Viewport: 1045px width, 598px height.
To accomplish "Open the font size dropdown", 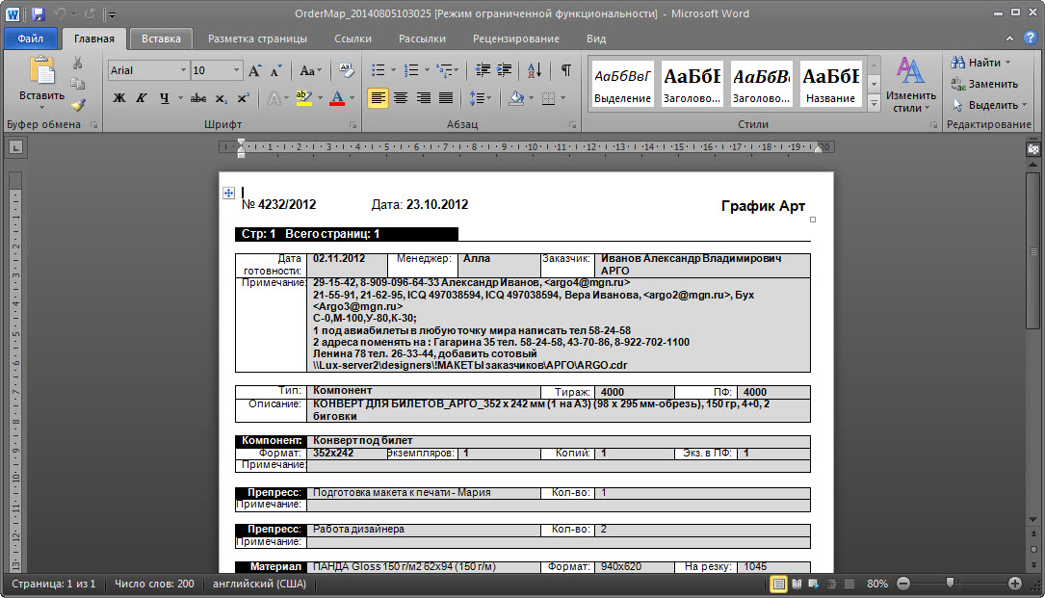I will [x=236, y=70].
